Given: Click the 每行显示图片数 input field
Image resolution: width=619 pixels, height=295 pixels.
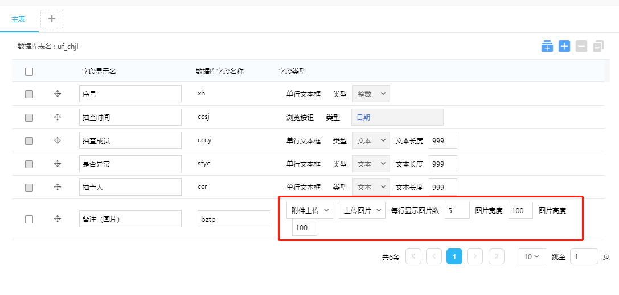Looking at the screenshot, I should pyautogui.click(x=457, y=211).
